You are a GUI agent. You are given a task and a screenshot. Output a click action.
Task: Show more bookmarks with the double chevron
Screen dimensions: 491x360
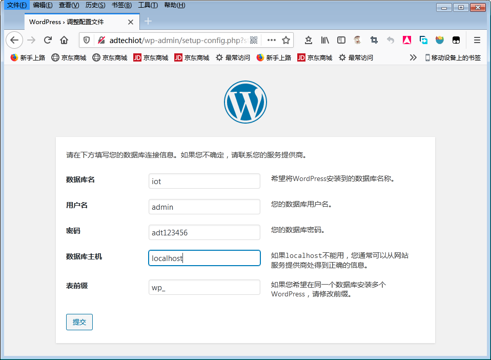pyautogui.click(x=413, y=58)
